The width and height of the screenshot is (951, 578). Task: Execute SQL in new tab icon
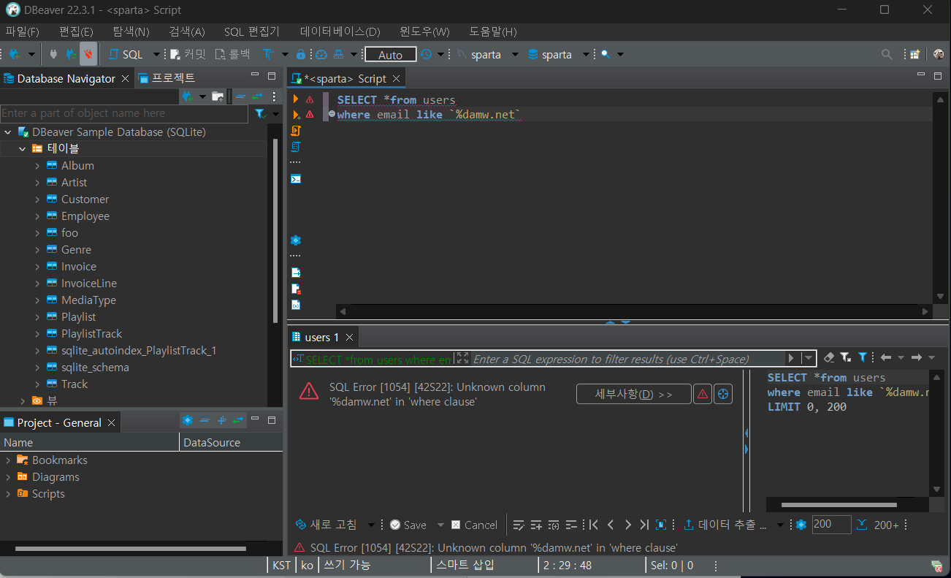296,115
